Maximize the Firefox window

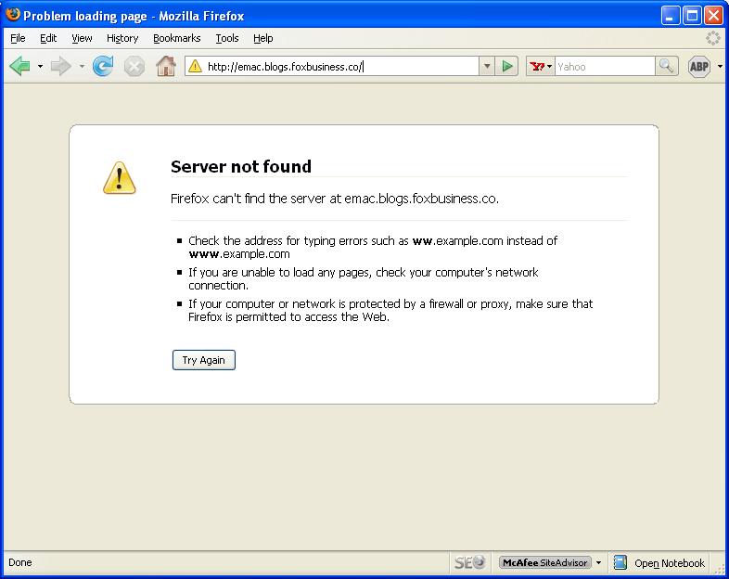click(x=692, y=16)
